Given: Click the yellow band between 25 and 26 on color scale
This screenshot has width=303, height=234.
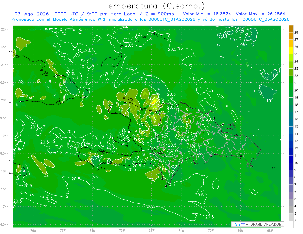Looking at the screenshot, I should click(x=291, y=50).
